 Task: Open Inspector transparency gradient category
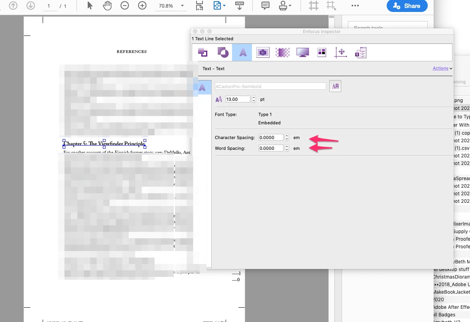pos(283,53)
